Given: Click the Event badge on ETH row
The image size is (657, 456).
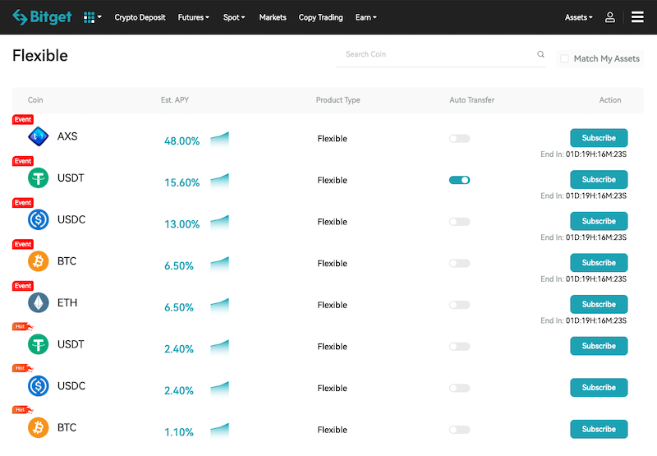Looking at the screenshot, I should [23, 286].
